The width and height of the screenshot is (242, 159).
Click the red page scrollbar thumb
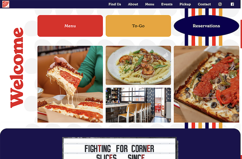click(x=241, y=34)
